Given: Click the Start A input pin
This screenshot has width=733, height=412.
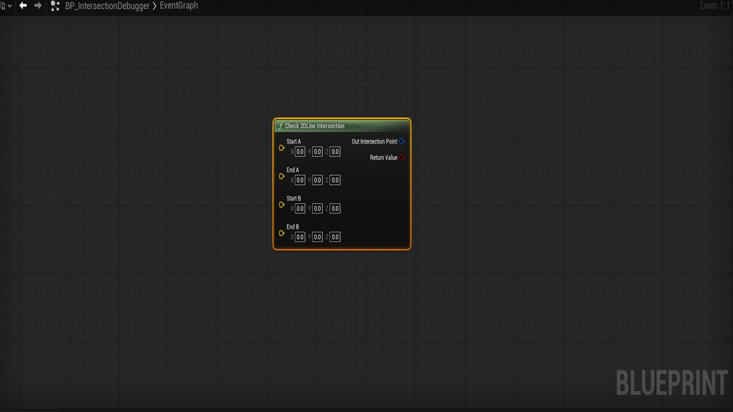Looking at the screenshot, I should point(281,148).
